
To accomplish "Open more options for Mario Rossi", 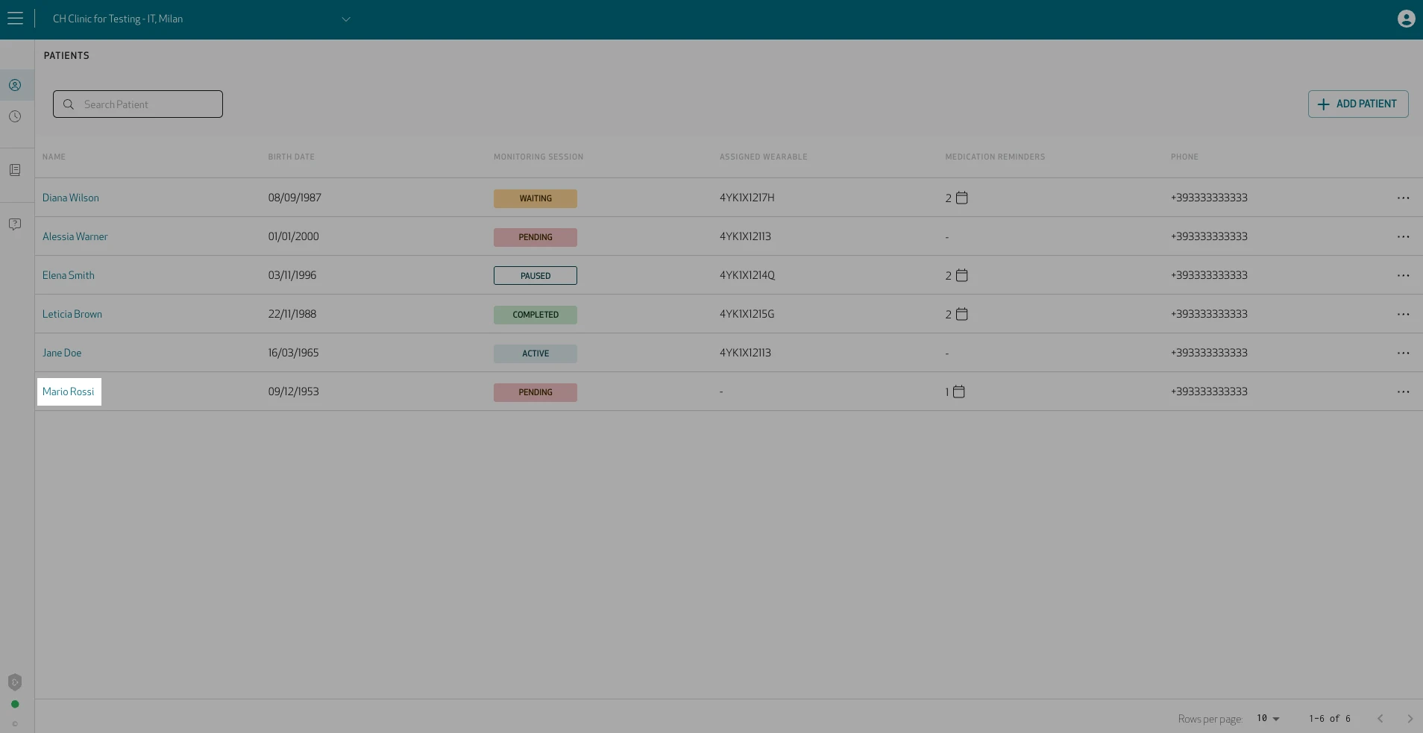I will [1403, 391].
